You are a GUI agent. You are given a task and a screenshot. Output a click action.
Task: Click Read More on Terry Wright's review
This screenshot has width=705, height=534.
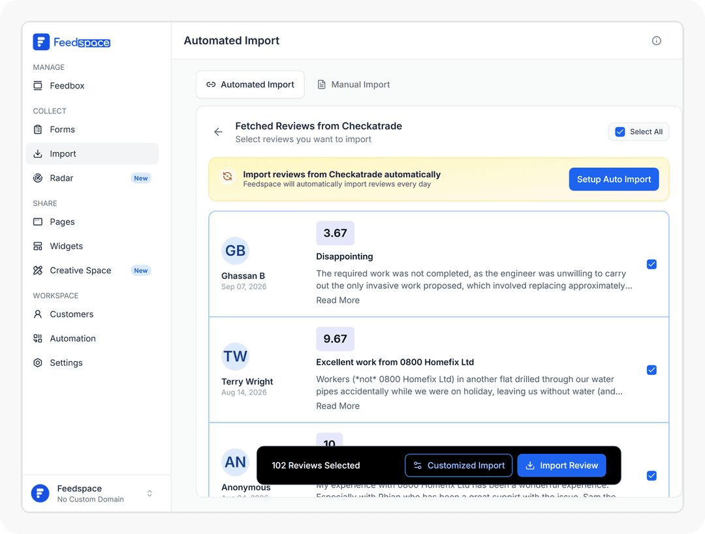[337, 406]
